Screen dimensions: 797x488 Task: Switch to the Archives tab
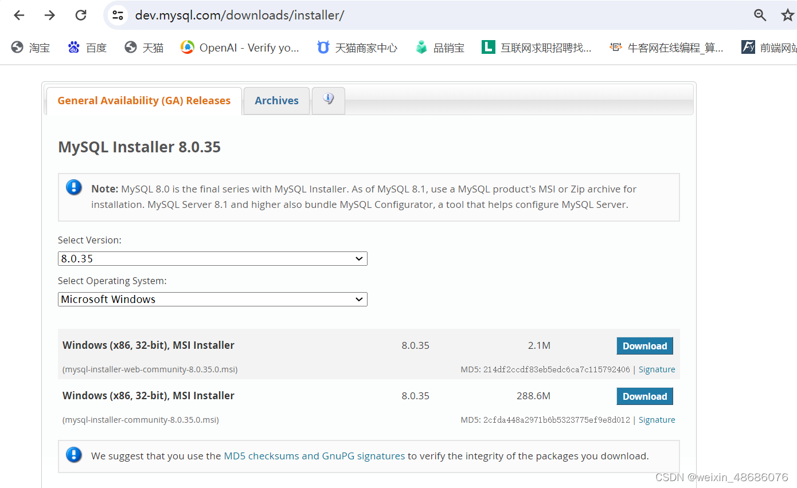point(276,100)
